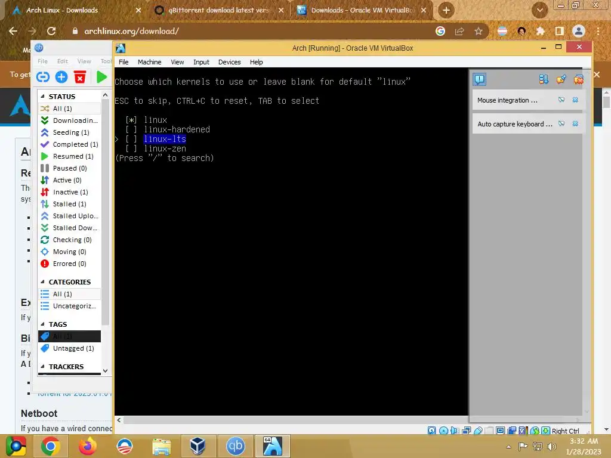Toggle the linux-hardened kernel checkbox
The width and height of the screenshot is (611, 458).
[x=131, y=129]
